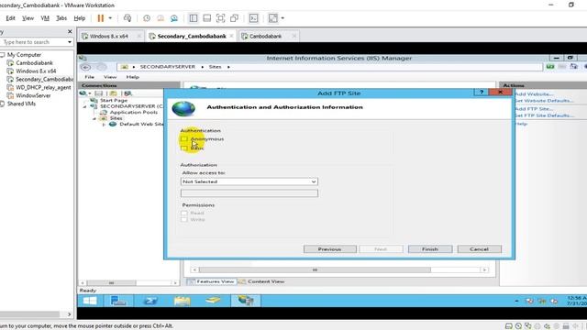
Task: Select Start Page in Connections tree
Action: coord(114,100)
